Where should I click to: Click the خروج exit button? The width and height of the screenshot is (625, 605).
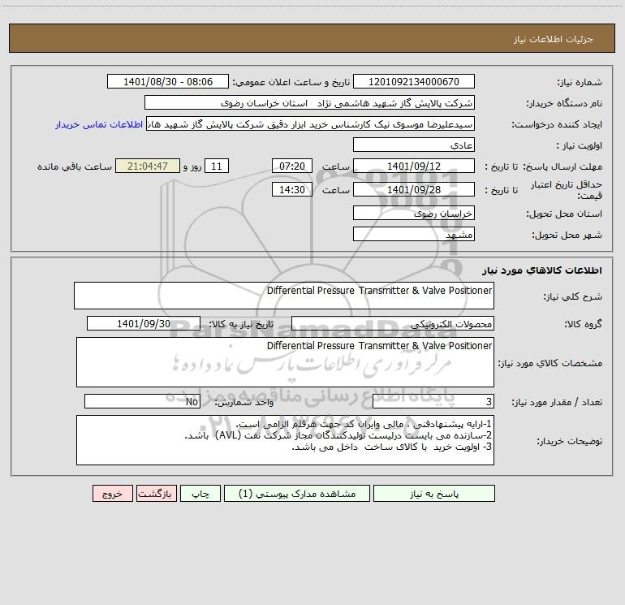(x=112, y=493)
